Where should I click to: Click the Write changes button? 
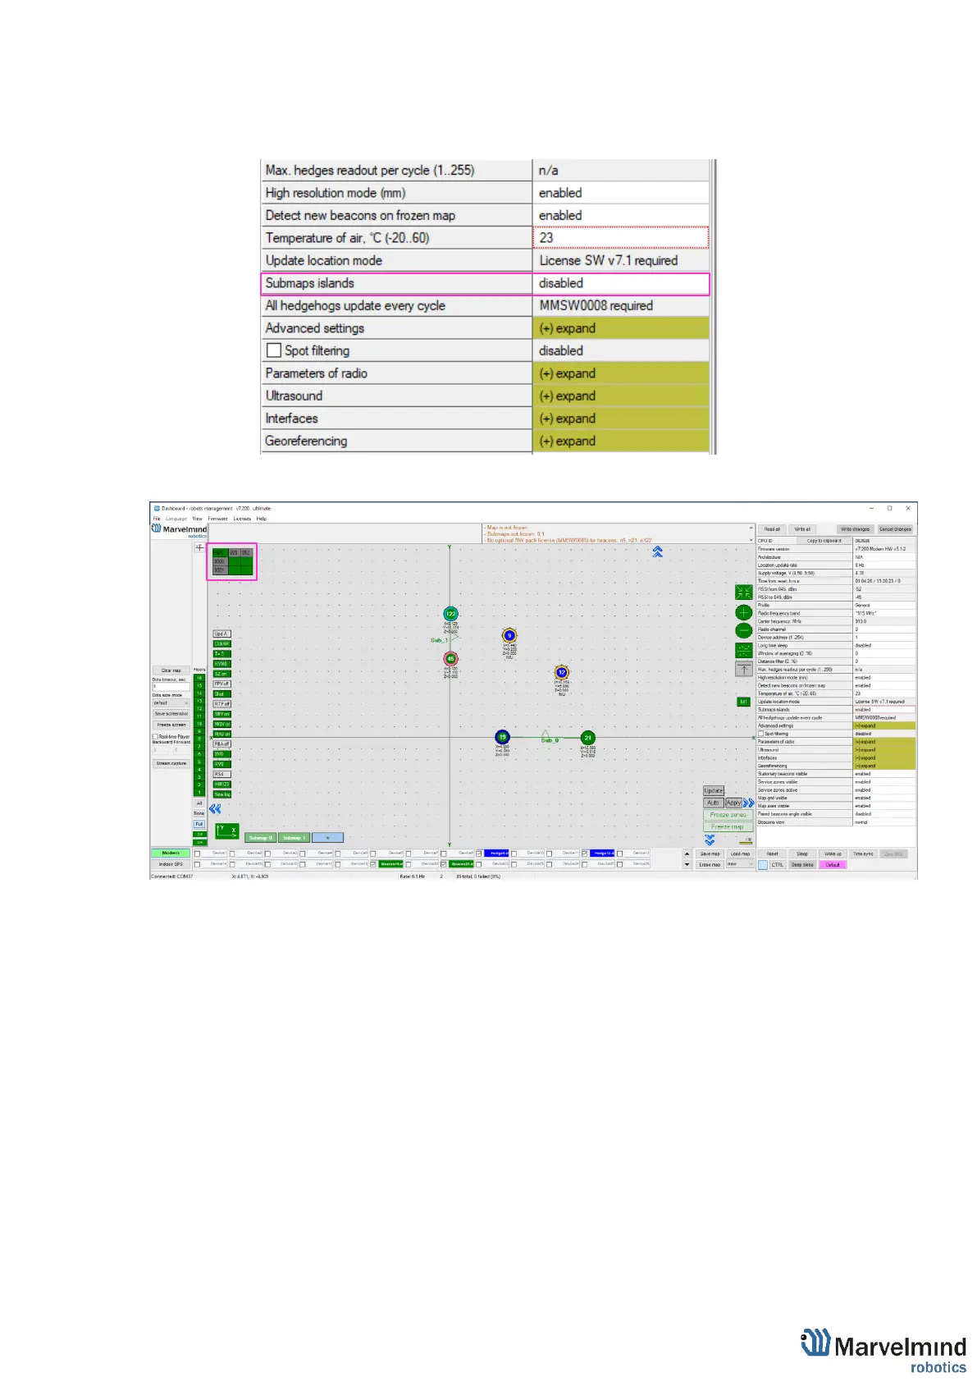(855, 529)
